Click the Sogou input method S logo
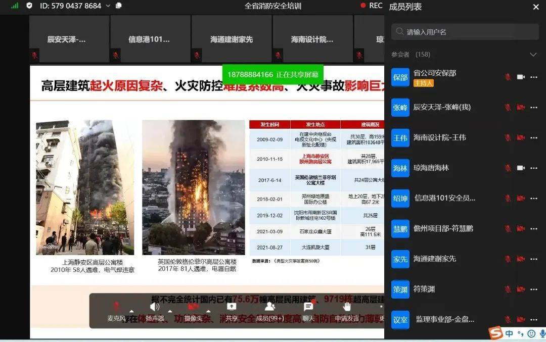The height and width of the screenshot is (342, 546). coord(495,332)
